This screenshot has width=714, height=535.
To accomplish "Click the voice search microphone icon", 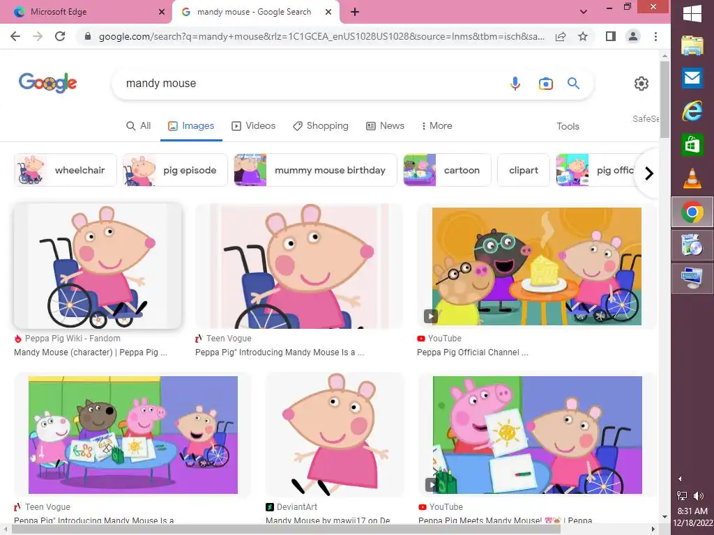I will tap(515, 84).
